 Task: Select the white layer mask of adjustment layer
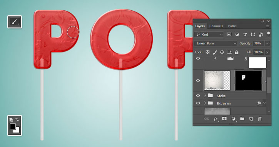pos(257,62)
